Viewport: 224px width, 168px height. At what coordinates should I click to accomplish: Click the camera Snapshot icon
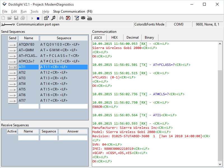pos(83,18)
